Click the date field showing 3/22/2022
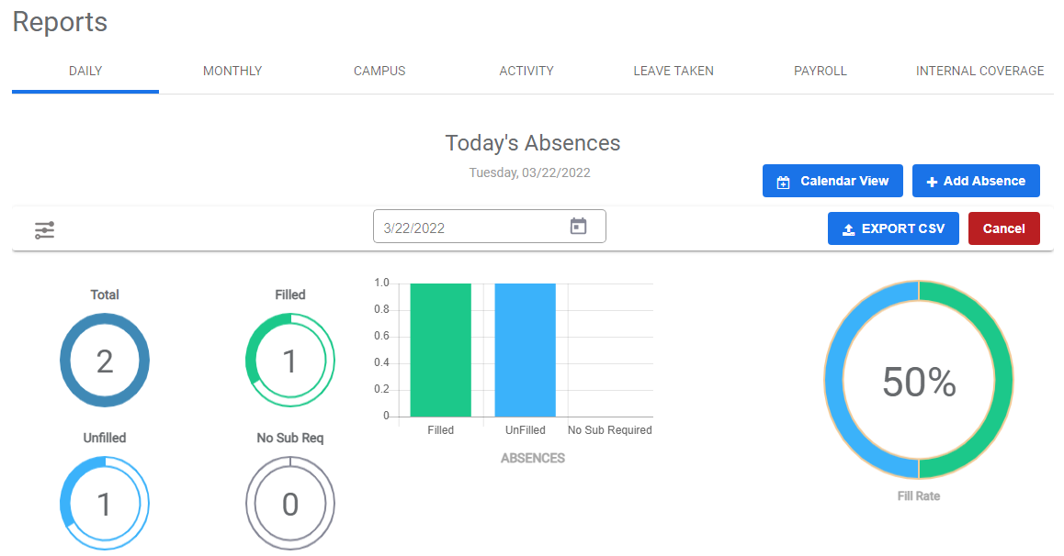The image size is (1064, 556). 469,228
